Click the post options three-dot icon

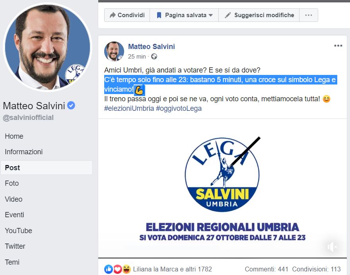coord(338,46)
